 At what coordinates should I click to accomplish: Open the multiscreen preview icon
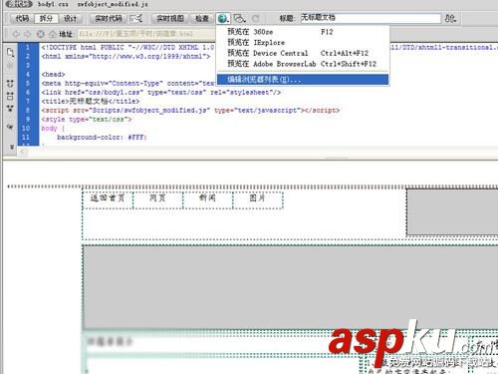pyautogui.click(x=239, y=18)
